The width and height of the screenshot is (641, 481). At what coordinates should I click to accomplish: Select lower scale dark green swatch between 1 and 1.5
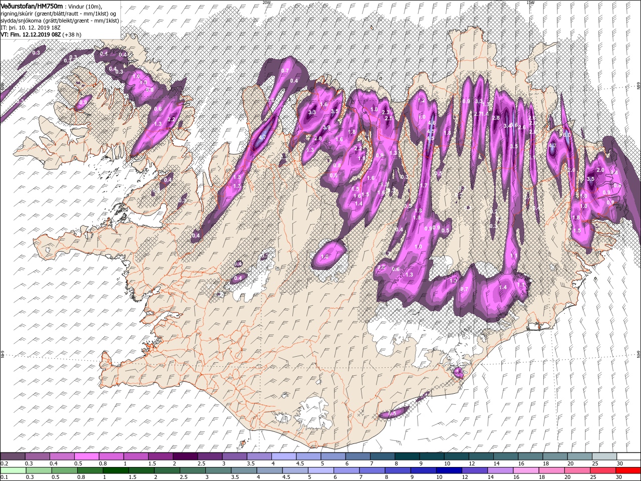coord(116,470)
